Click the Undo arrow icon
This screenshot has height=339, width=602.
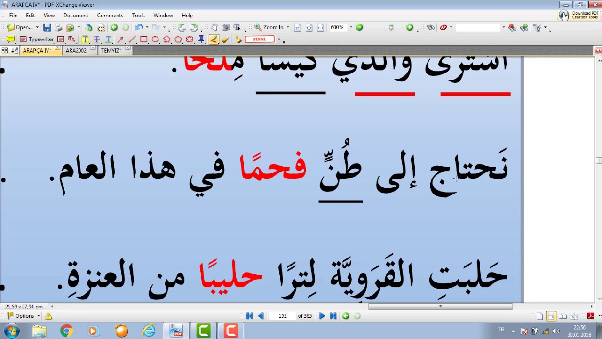click(x=138, y=27)
